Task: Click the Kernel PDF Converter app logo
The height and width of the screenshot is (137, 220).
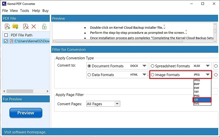Action: [4, 4]
